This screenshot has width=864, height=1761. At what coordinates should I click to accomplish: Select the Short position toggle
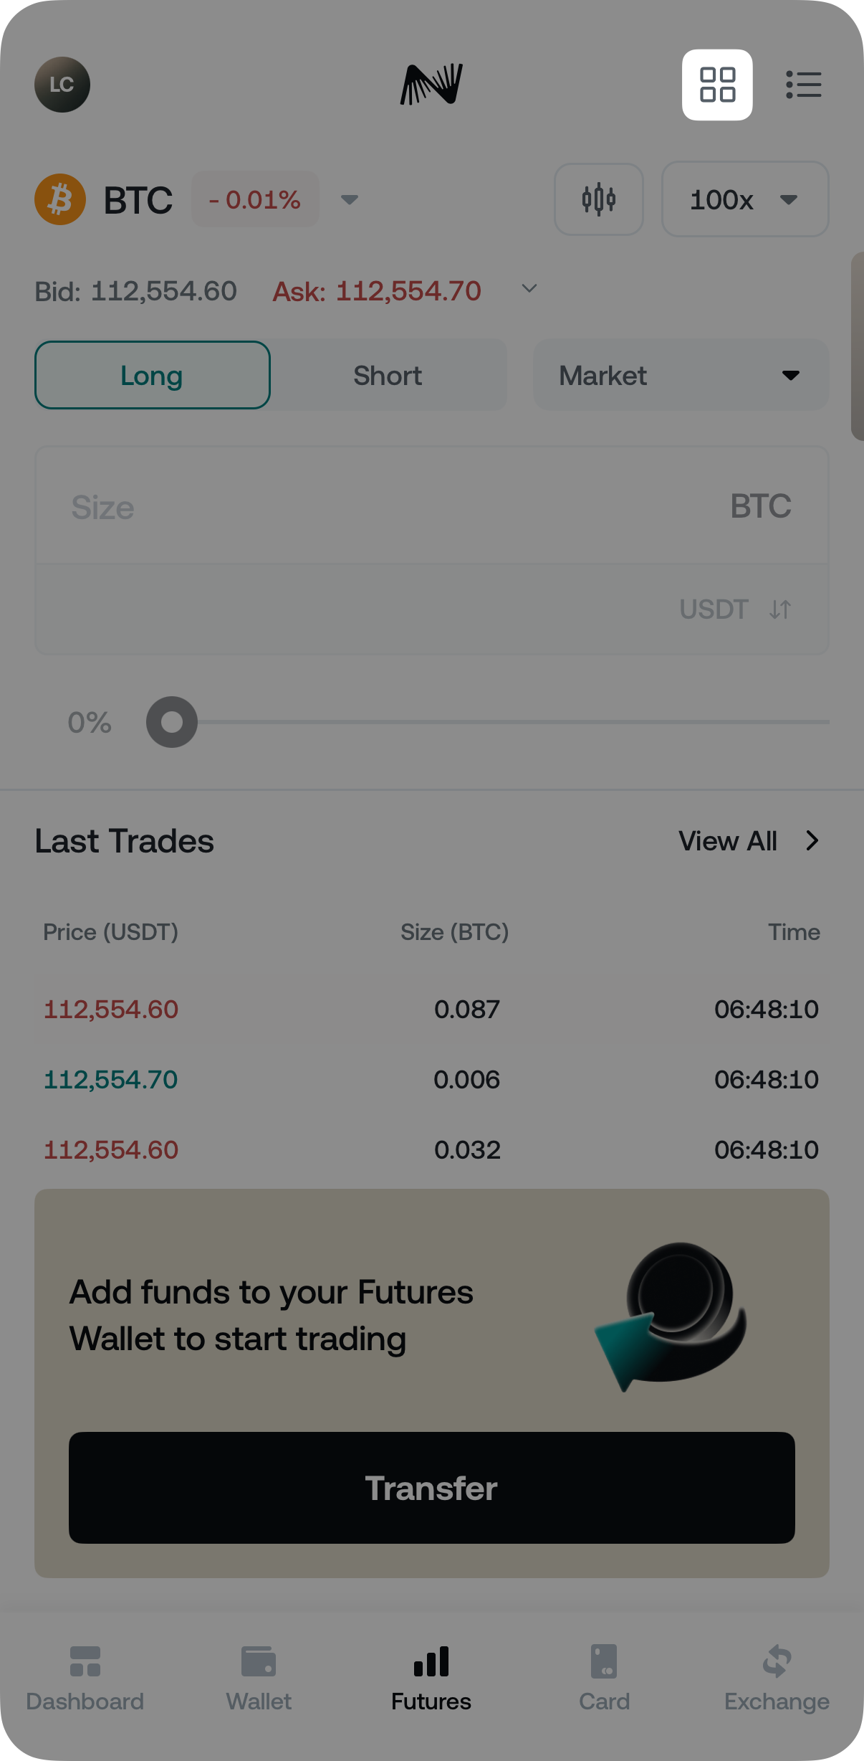[x=388, y=375]
